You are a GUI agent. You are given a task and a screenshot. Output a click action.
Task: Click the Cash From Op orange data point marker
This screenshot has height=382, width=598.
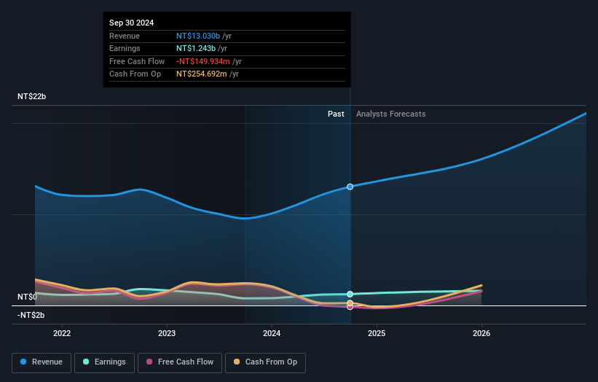click(350, 303)
